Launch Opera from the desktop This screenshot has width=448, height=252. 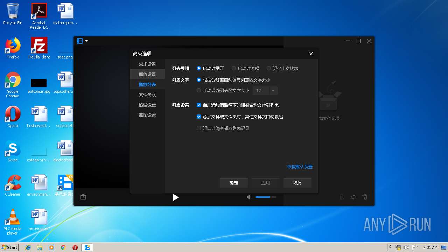tap(13, 117)
